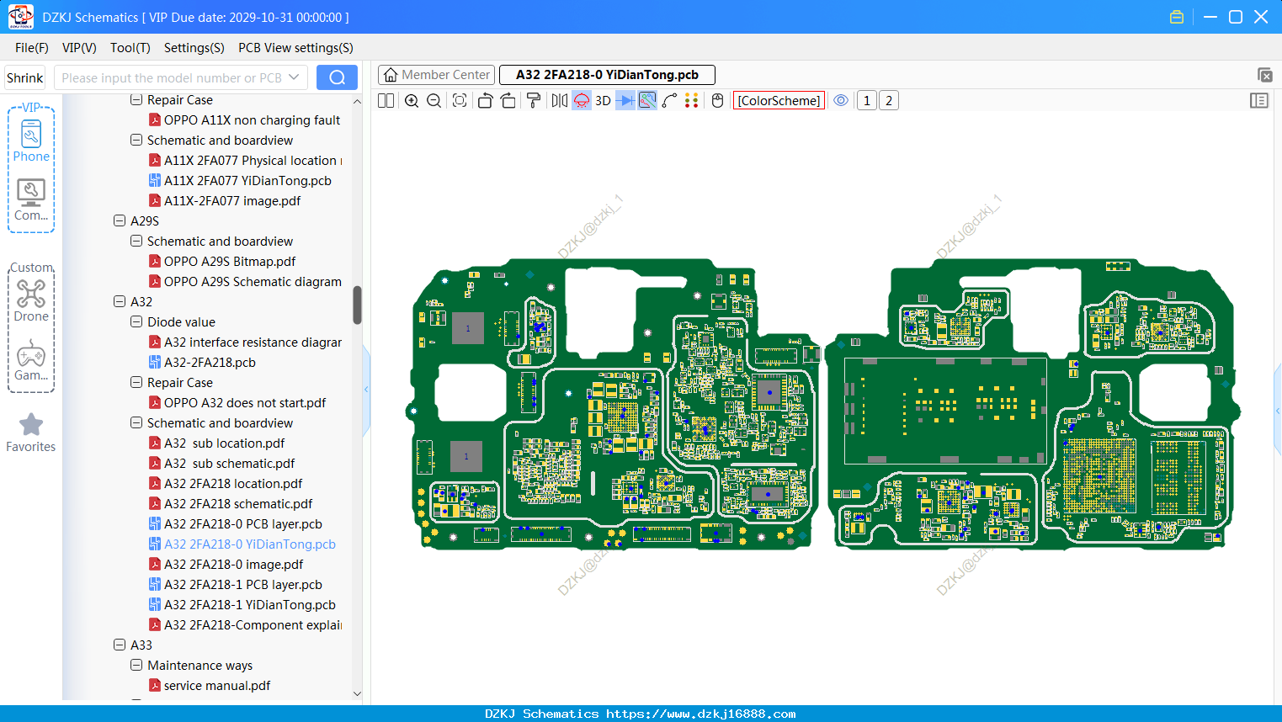Click the DZKJ app logo
Viewport: 1282px width, 722px height.
(20, 17)
